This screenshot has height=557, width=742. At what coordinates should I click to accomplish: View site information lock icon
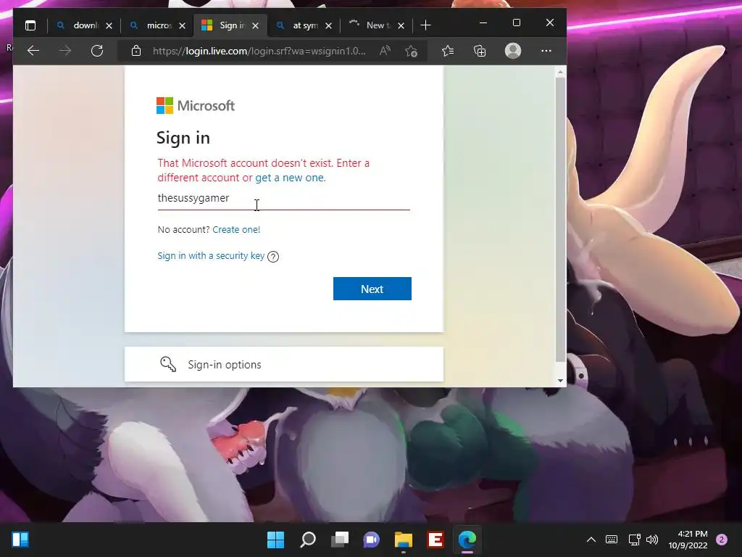coord(136,51)
